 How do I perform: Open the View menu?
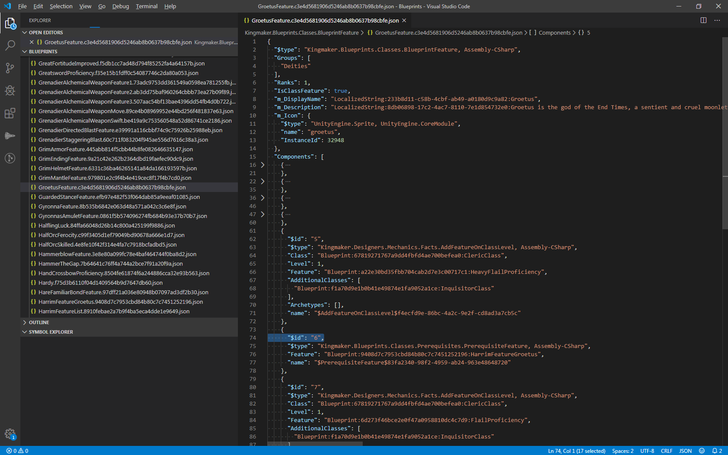(85, 6)
